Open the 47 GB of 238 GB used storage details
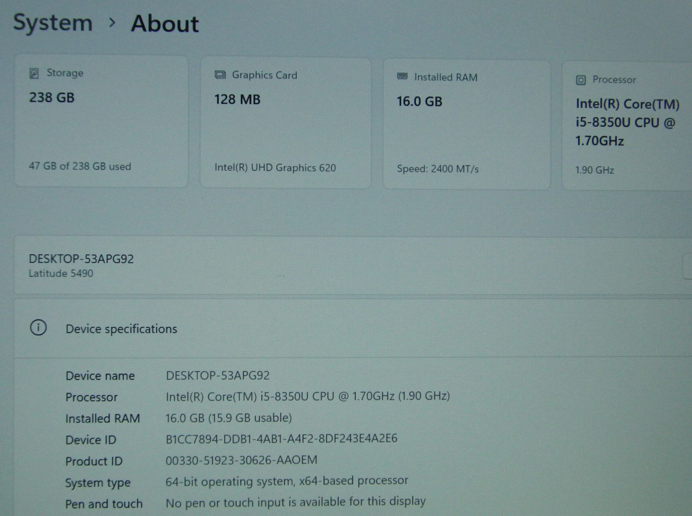The image size is (692, 516). pos(80,167)
